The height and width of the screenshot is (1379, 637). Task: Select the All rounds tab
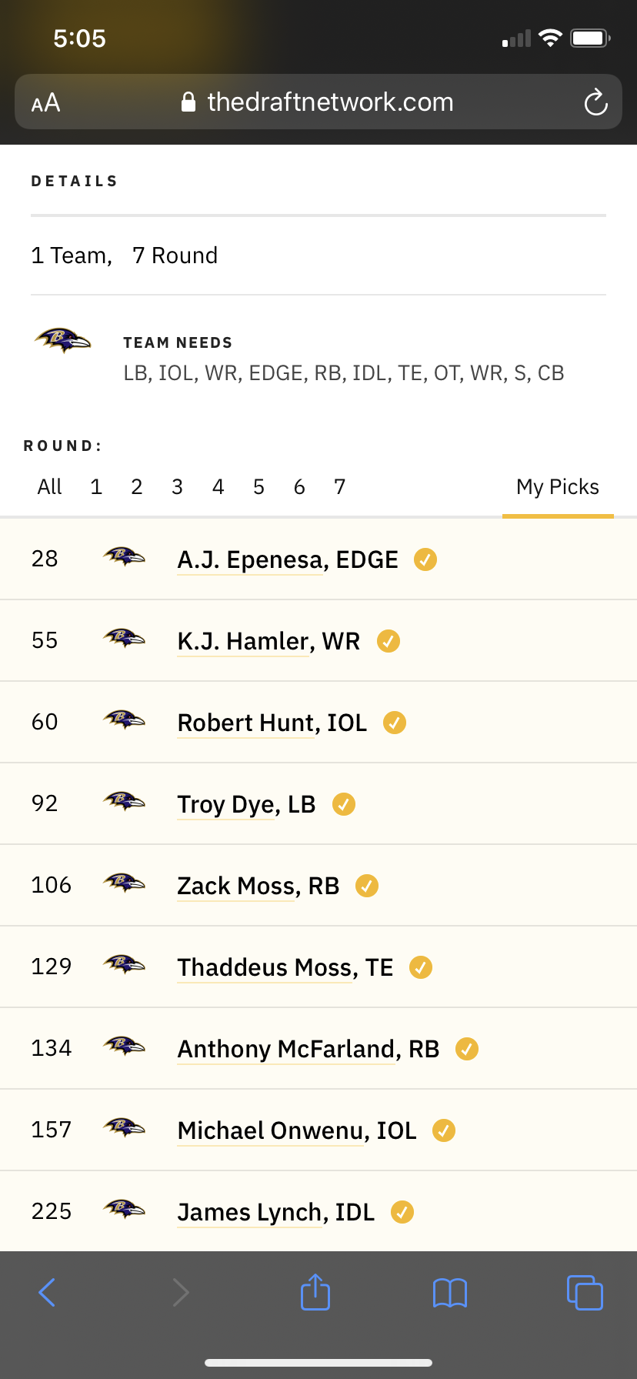[49, 487]
